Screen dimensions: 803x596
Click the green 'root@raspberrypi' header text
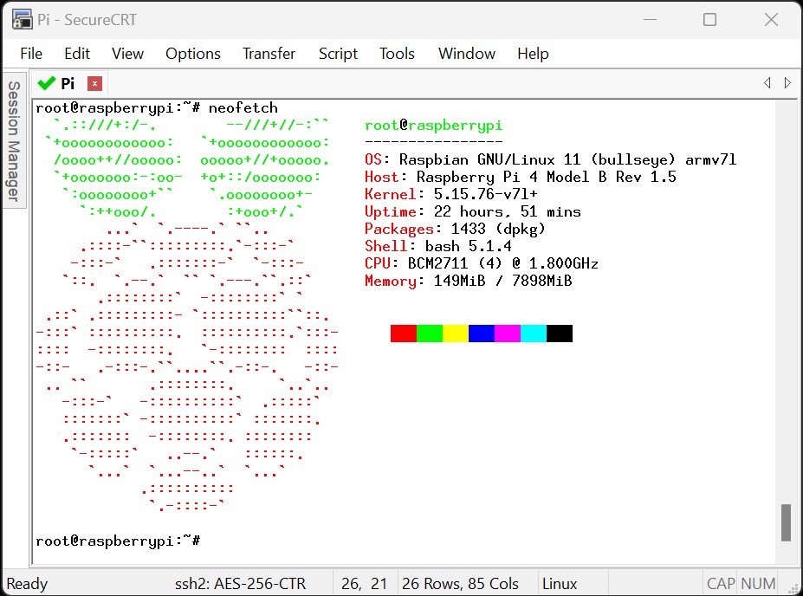click(x=433, y=126)
